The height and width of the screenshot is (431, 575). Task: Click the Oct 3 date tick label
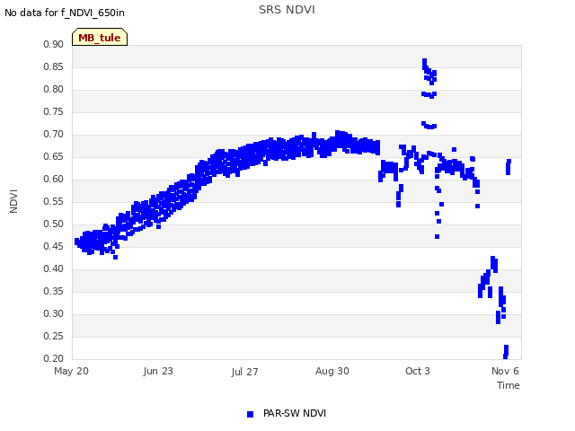417,371
